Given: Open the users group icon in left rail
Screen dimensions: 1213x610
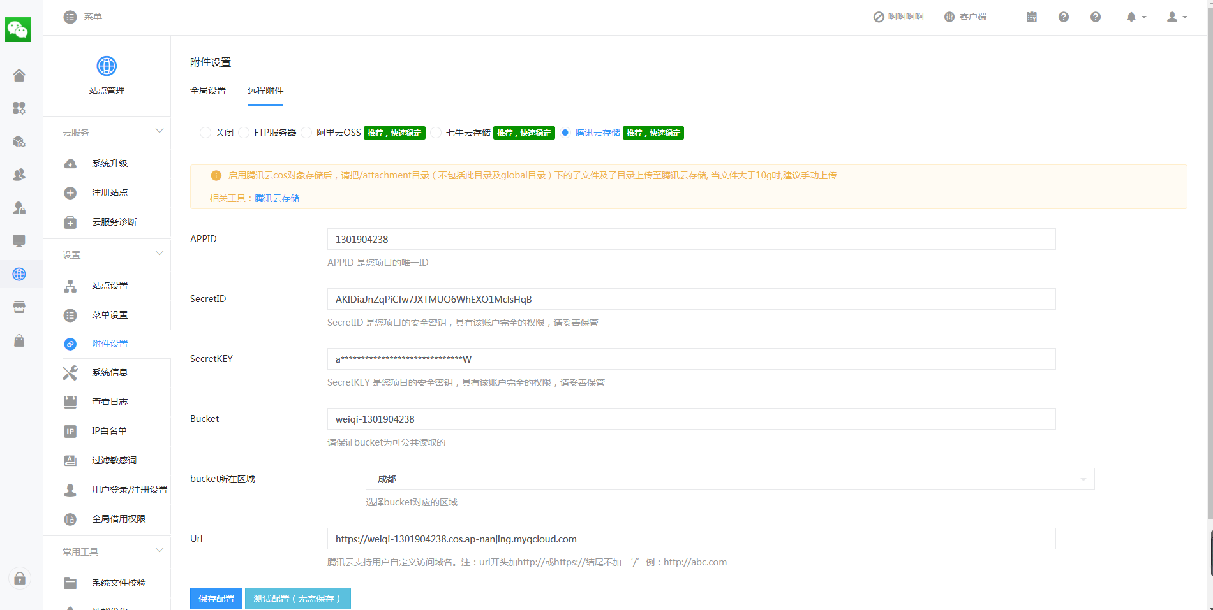Looking at the screenshot, I should click(19, 175).
